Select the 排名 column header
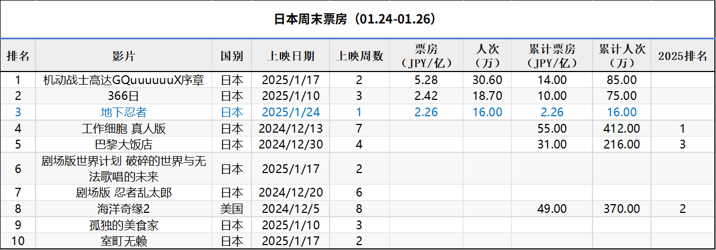The image size is (716, 250). [18, 56]
